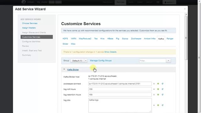
Task: Click the log.dirs text area
Action: coord(120,105)
